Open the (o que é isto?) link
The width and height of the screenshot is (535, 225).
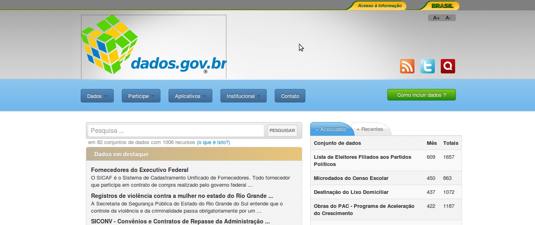(213, 142)
